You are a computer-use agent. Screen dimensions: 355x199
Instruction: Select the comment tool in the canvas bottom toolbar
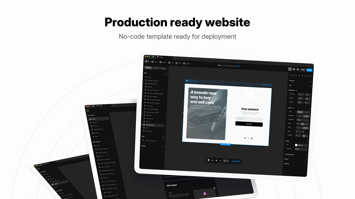point(217,160)
